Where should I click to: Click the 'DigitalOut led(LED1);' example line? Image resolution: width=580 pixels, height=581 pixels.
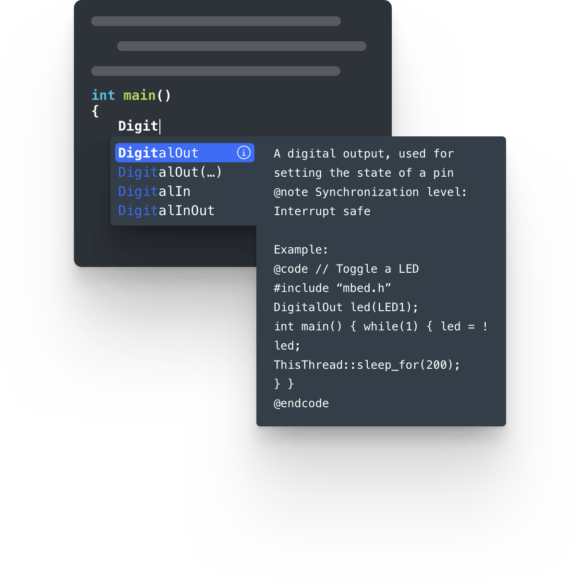(x=346, y=307)
